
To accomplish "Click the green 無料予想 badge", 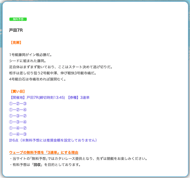I will [18, 19].
